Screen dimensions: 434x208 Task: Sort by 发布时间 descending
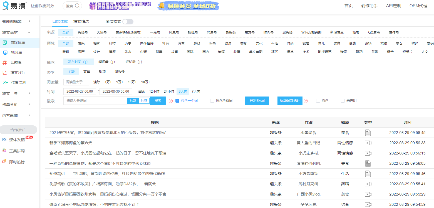tap(79, 62)
